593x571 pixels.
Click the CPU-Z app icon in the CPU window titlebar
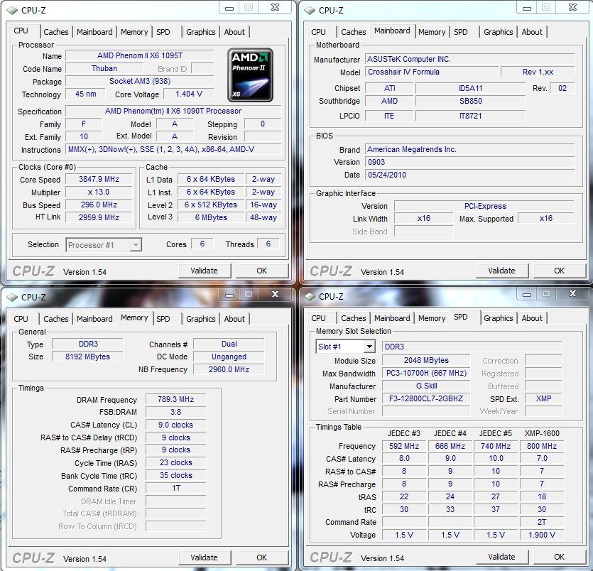(x=13, y=10)
